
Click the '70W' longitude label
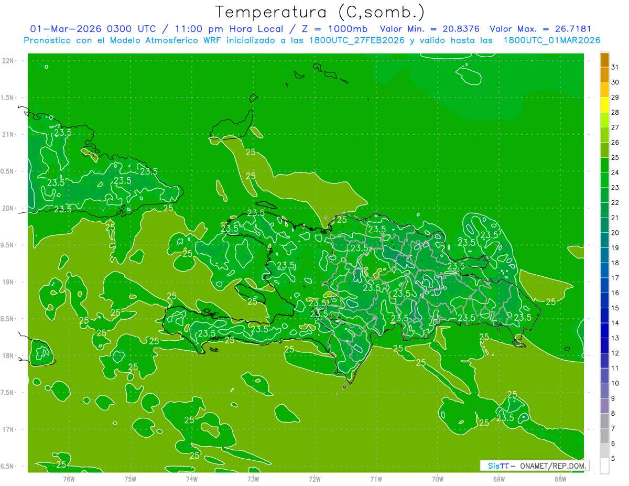click(437, 479)
